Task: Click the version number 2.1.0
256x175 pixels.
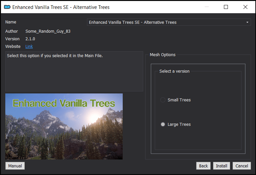Action: tap(30, 39)
